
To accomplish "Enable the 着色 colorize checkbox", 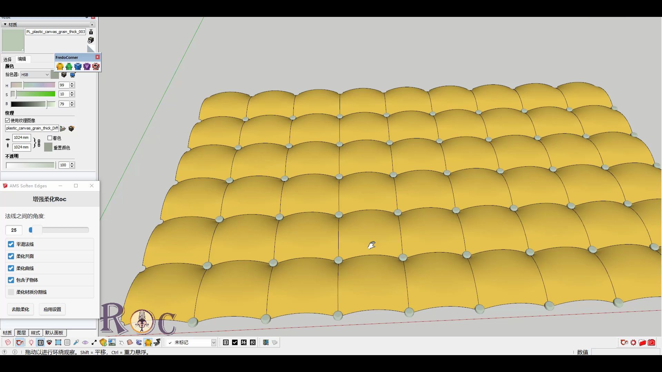I will coord(50,138).
